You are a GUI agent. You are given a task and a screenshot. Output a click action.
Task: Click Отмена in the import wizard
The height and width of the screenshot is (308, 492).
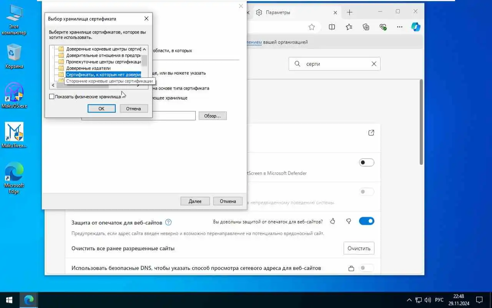coord(228,201)
